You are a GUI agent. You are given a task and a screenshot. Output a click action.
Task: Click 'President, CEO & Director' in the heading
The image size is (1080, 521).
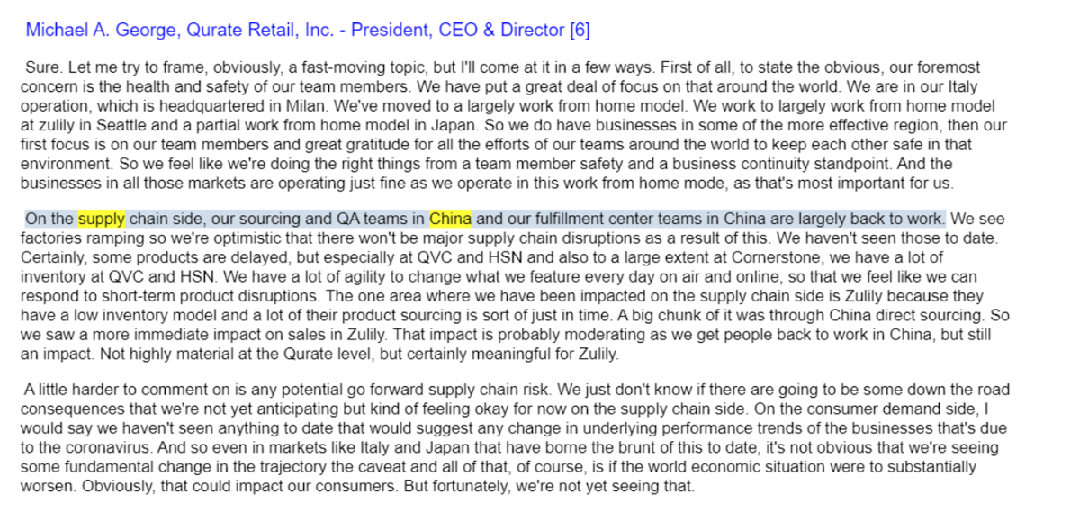[458, 30]
